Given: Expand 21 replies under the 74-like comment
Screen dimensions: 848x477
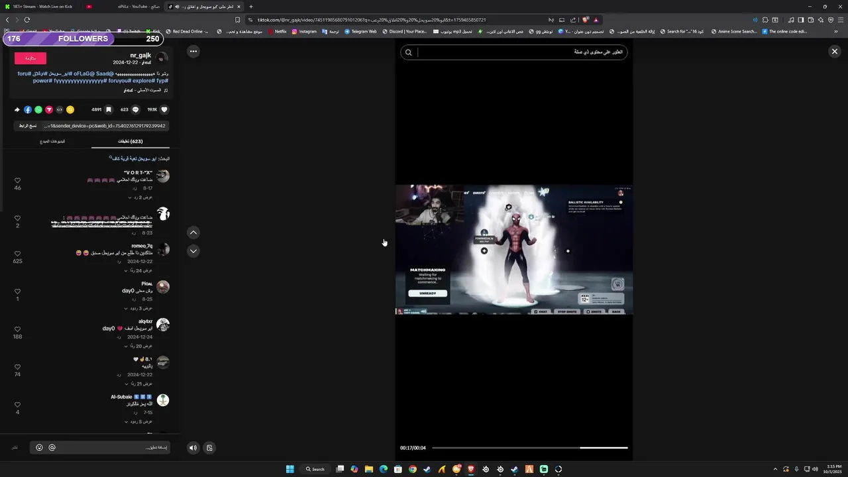Looking at the screenshot, I should click(x=138, y=384).
